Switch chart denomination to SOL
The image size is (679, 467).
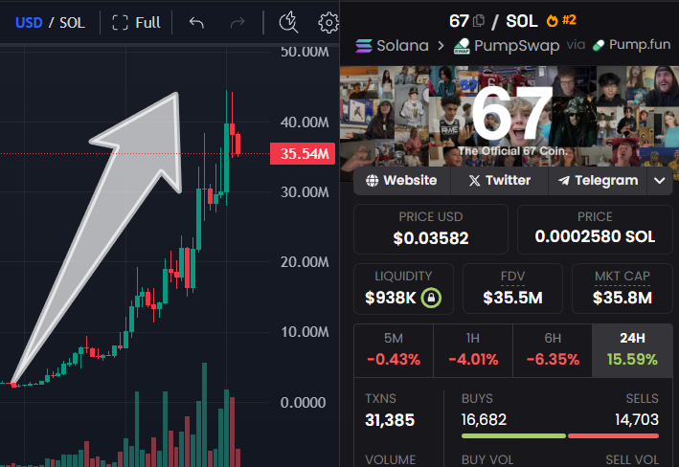72,23
